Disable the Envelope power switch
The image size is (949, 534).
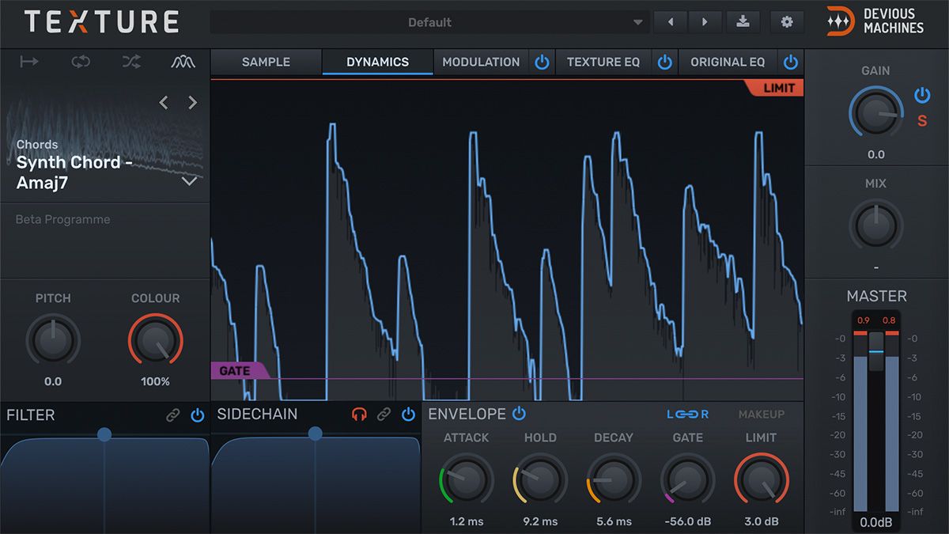pyautogui.click(x=519, y=413)
